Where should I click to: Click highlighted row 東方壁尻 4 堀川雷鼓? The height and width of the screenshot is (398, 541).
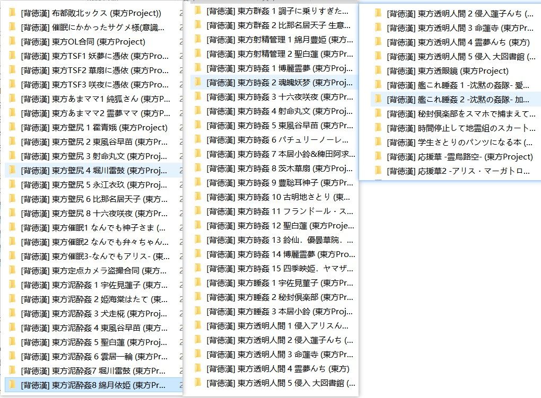click(94, 170)
